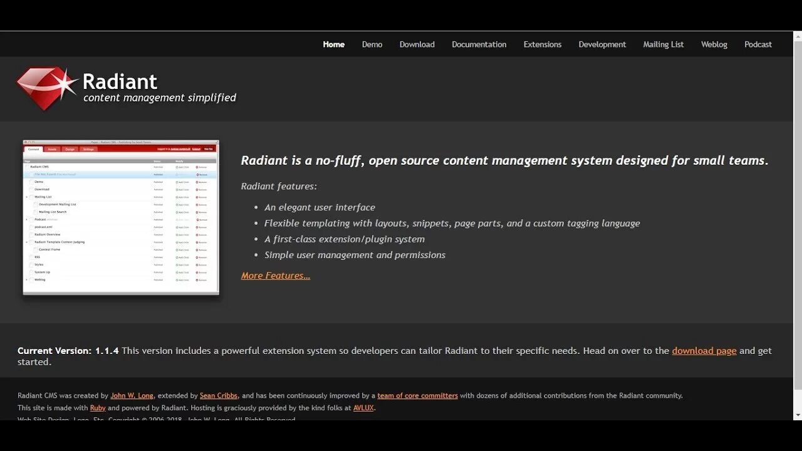Open the Podcast page

758,44
